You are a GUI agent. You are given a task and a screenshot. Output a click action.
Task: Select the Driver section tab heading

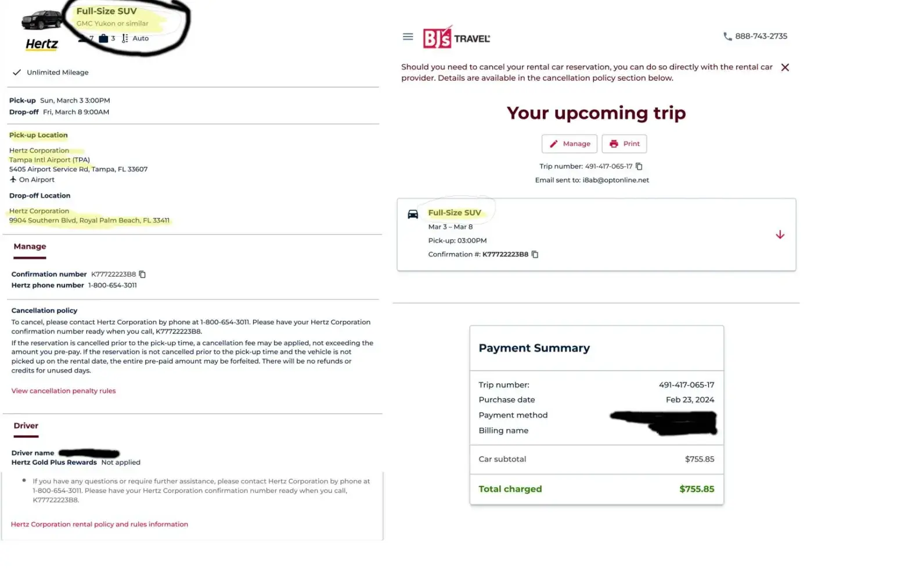26,426
